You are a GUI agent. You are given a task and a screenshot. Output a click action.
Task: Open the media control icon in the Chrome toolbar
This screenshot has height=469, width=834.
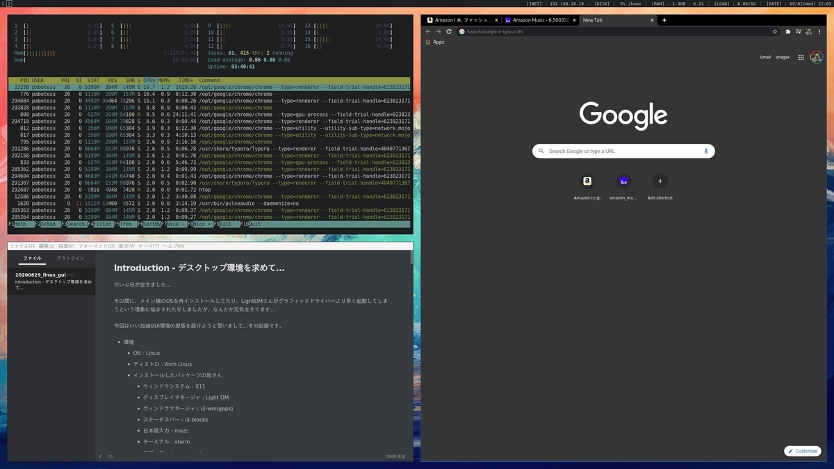[799, 31]
